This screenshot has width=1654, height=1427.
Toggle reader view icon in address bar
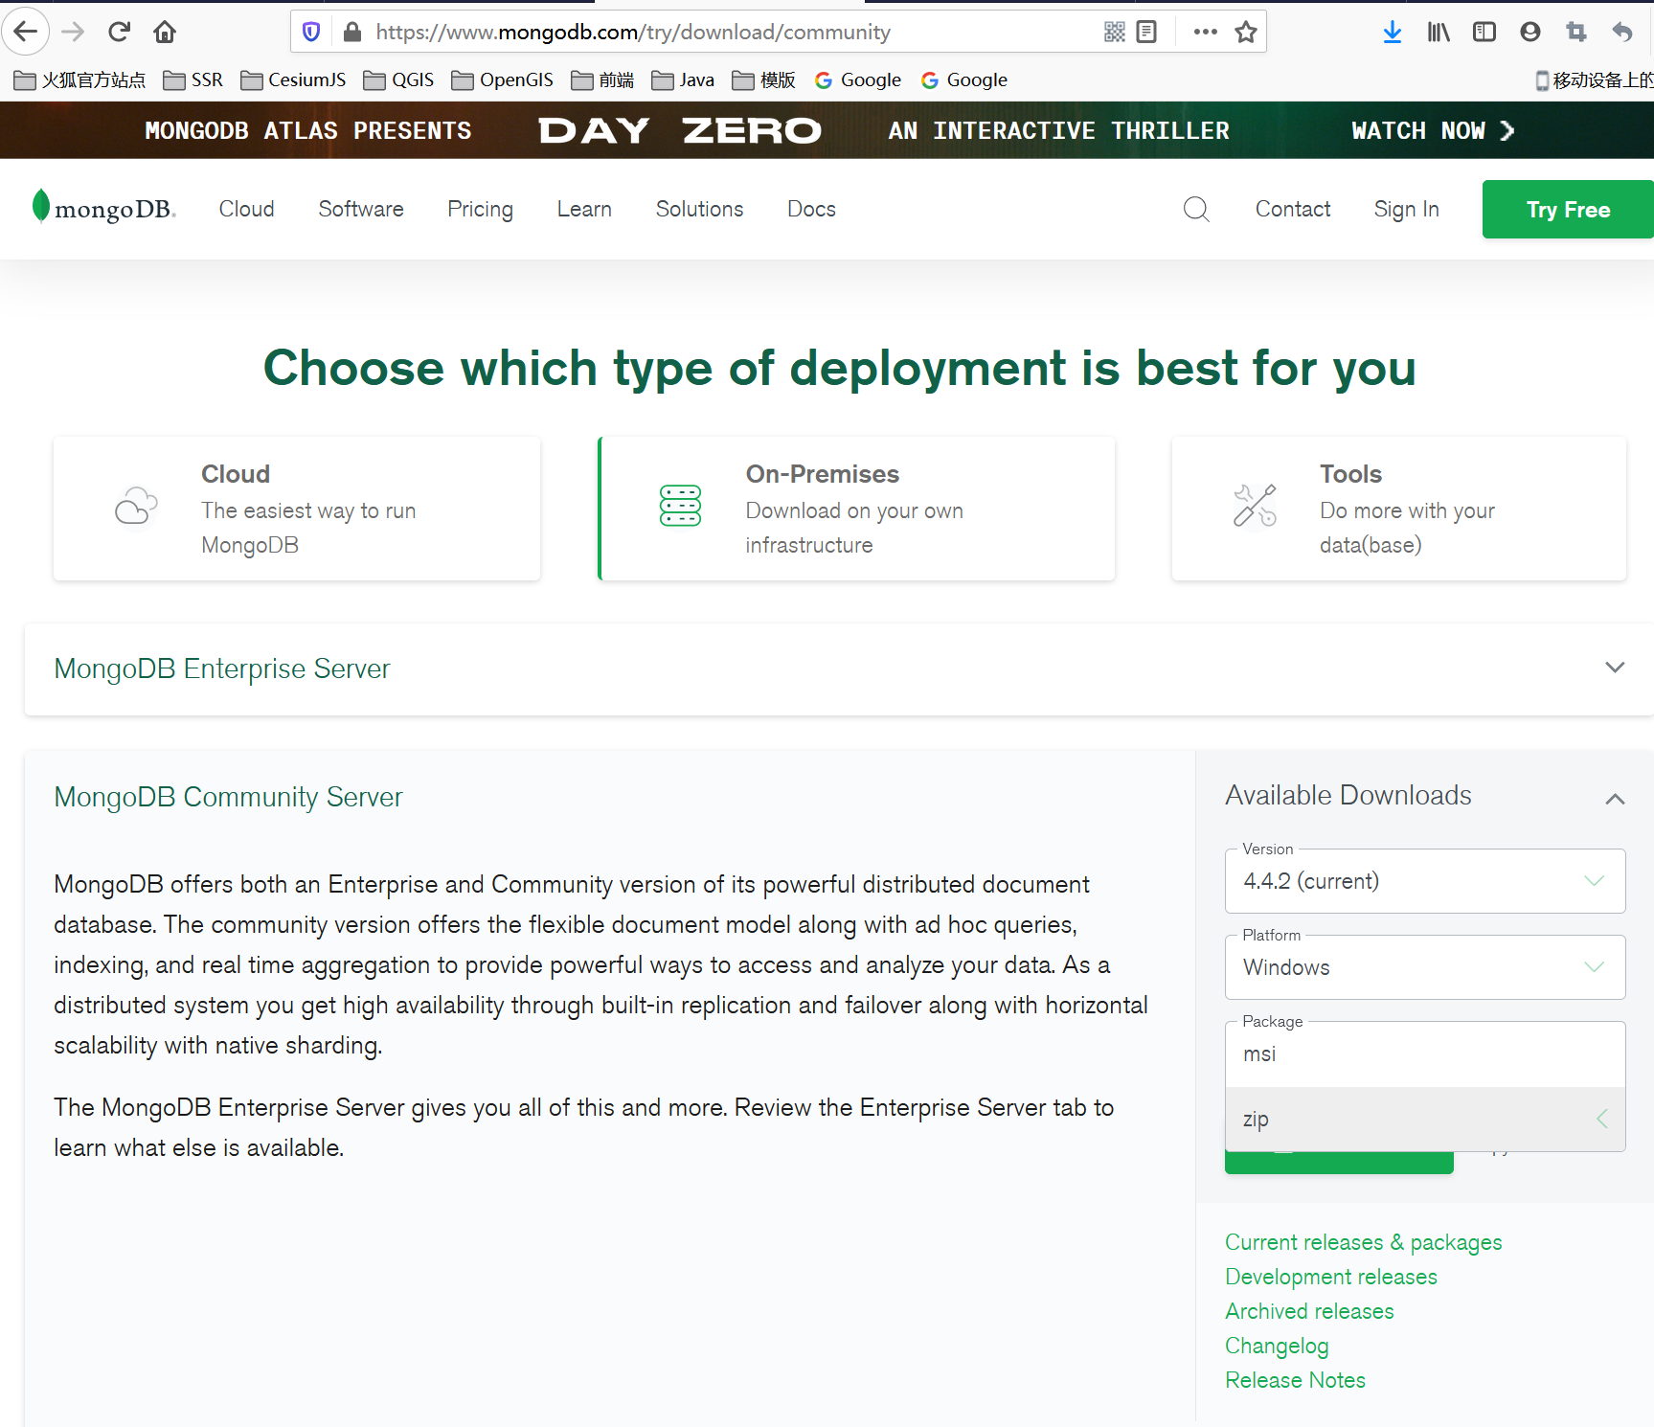(x=1146, y=32)
